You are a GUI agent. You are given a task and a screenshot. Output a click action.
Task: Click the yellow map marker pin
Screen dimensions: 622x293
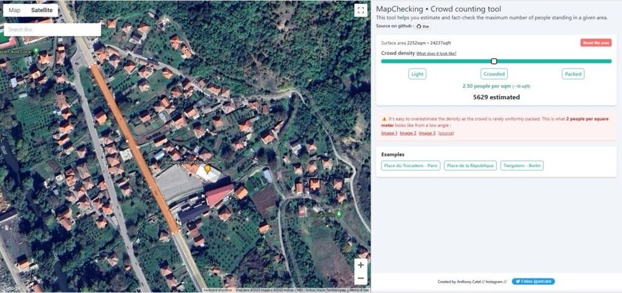[207, 169]
